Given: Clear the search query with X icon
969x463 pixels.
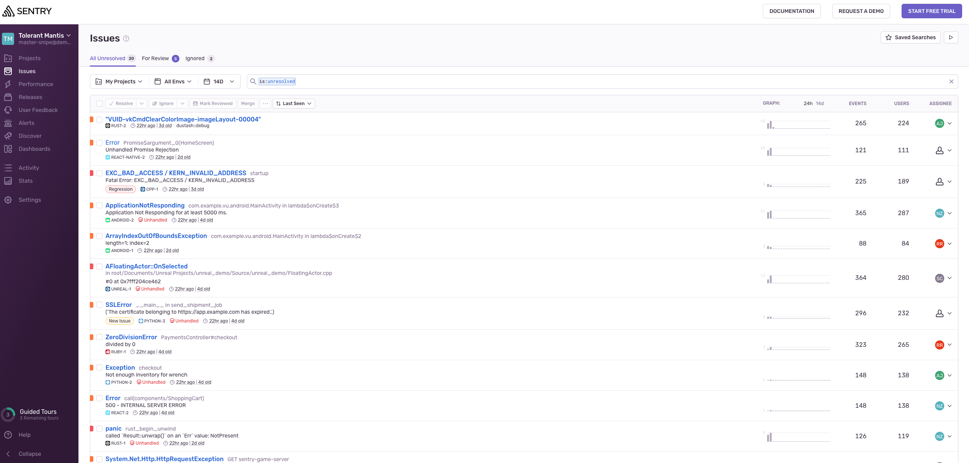Looking at the screenshot, I should click(x=951, y=81).
